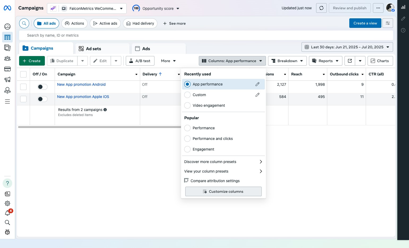409x248 pixels.
Task: Choose Compare attribution settings
Action: coord(215,181)
